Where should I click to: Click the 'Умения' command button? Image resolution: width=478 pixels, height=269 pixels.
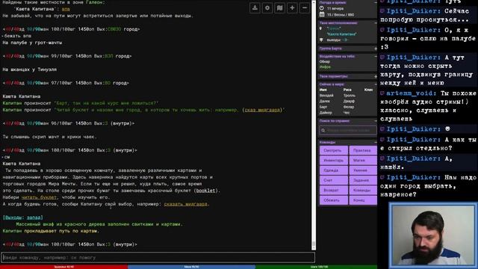click(x=363, y=170)
